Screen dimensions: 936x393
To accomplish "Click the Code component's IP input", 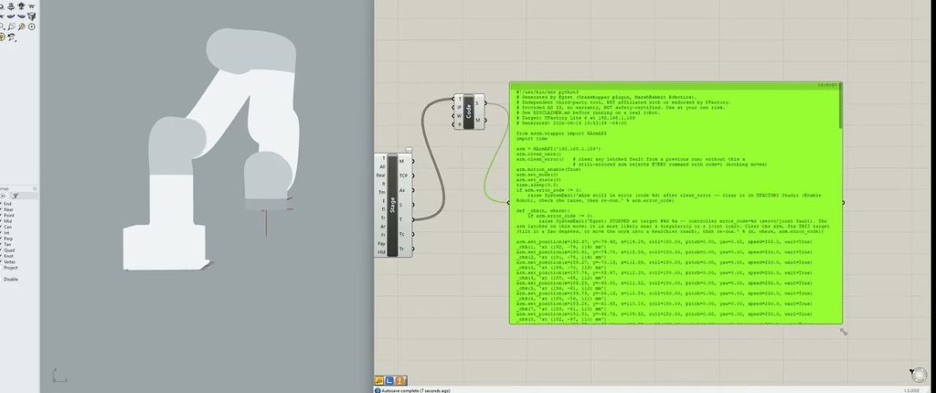I will 459,107.
